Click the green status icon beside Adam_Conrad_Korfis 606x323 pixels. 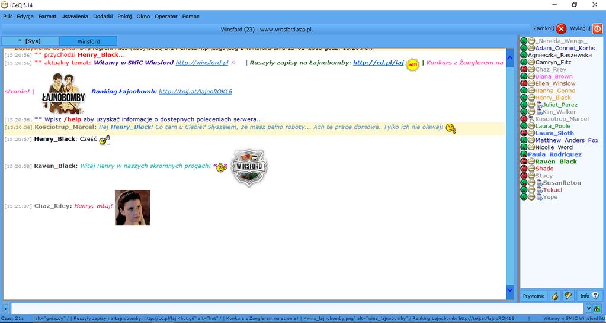(x=524, y=49)
